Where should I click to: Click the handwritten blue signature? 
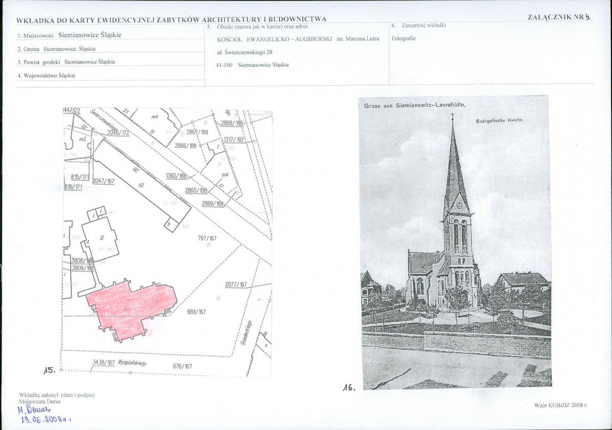(x=34, y=409)
